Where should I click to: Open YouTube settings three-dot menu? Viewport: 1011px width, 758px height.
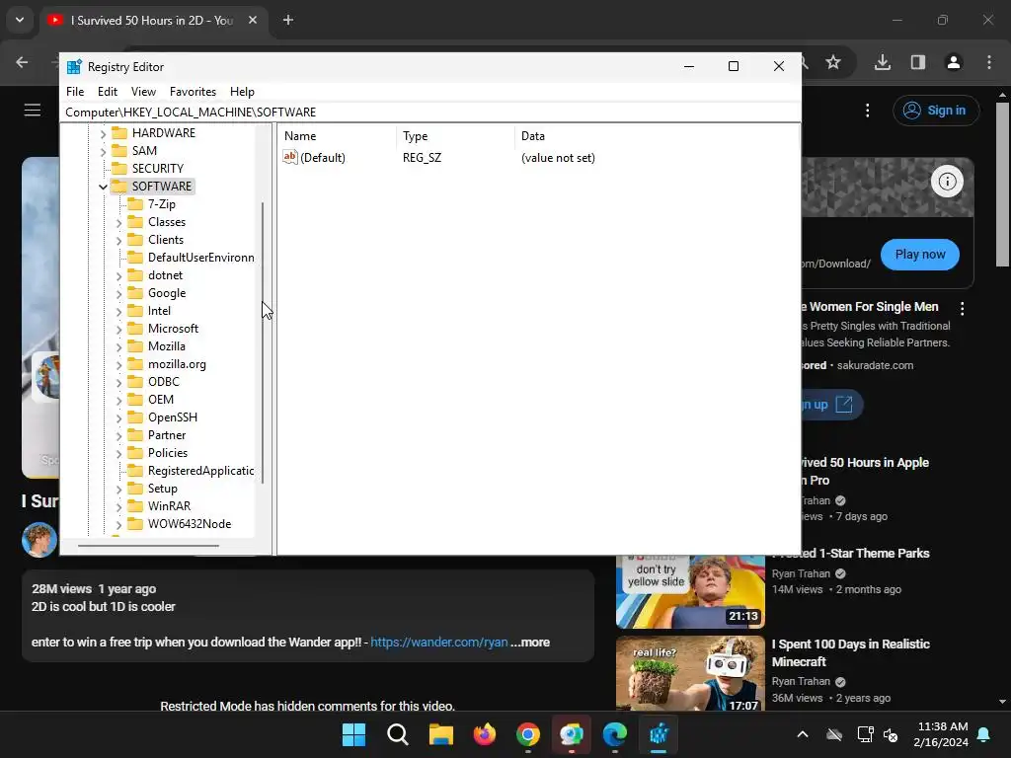click(x=867, y=111)
